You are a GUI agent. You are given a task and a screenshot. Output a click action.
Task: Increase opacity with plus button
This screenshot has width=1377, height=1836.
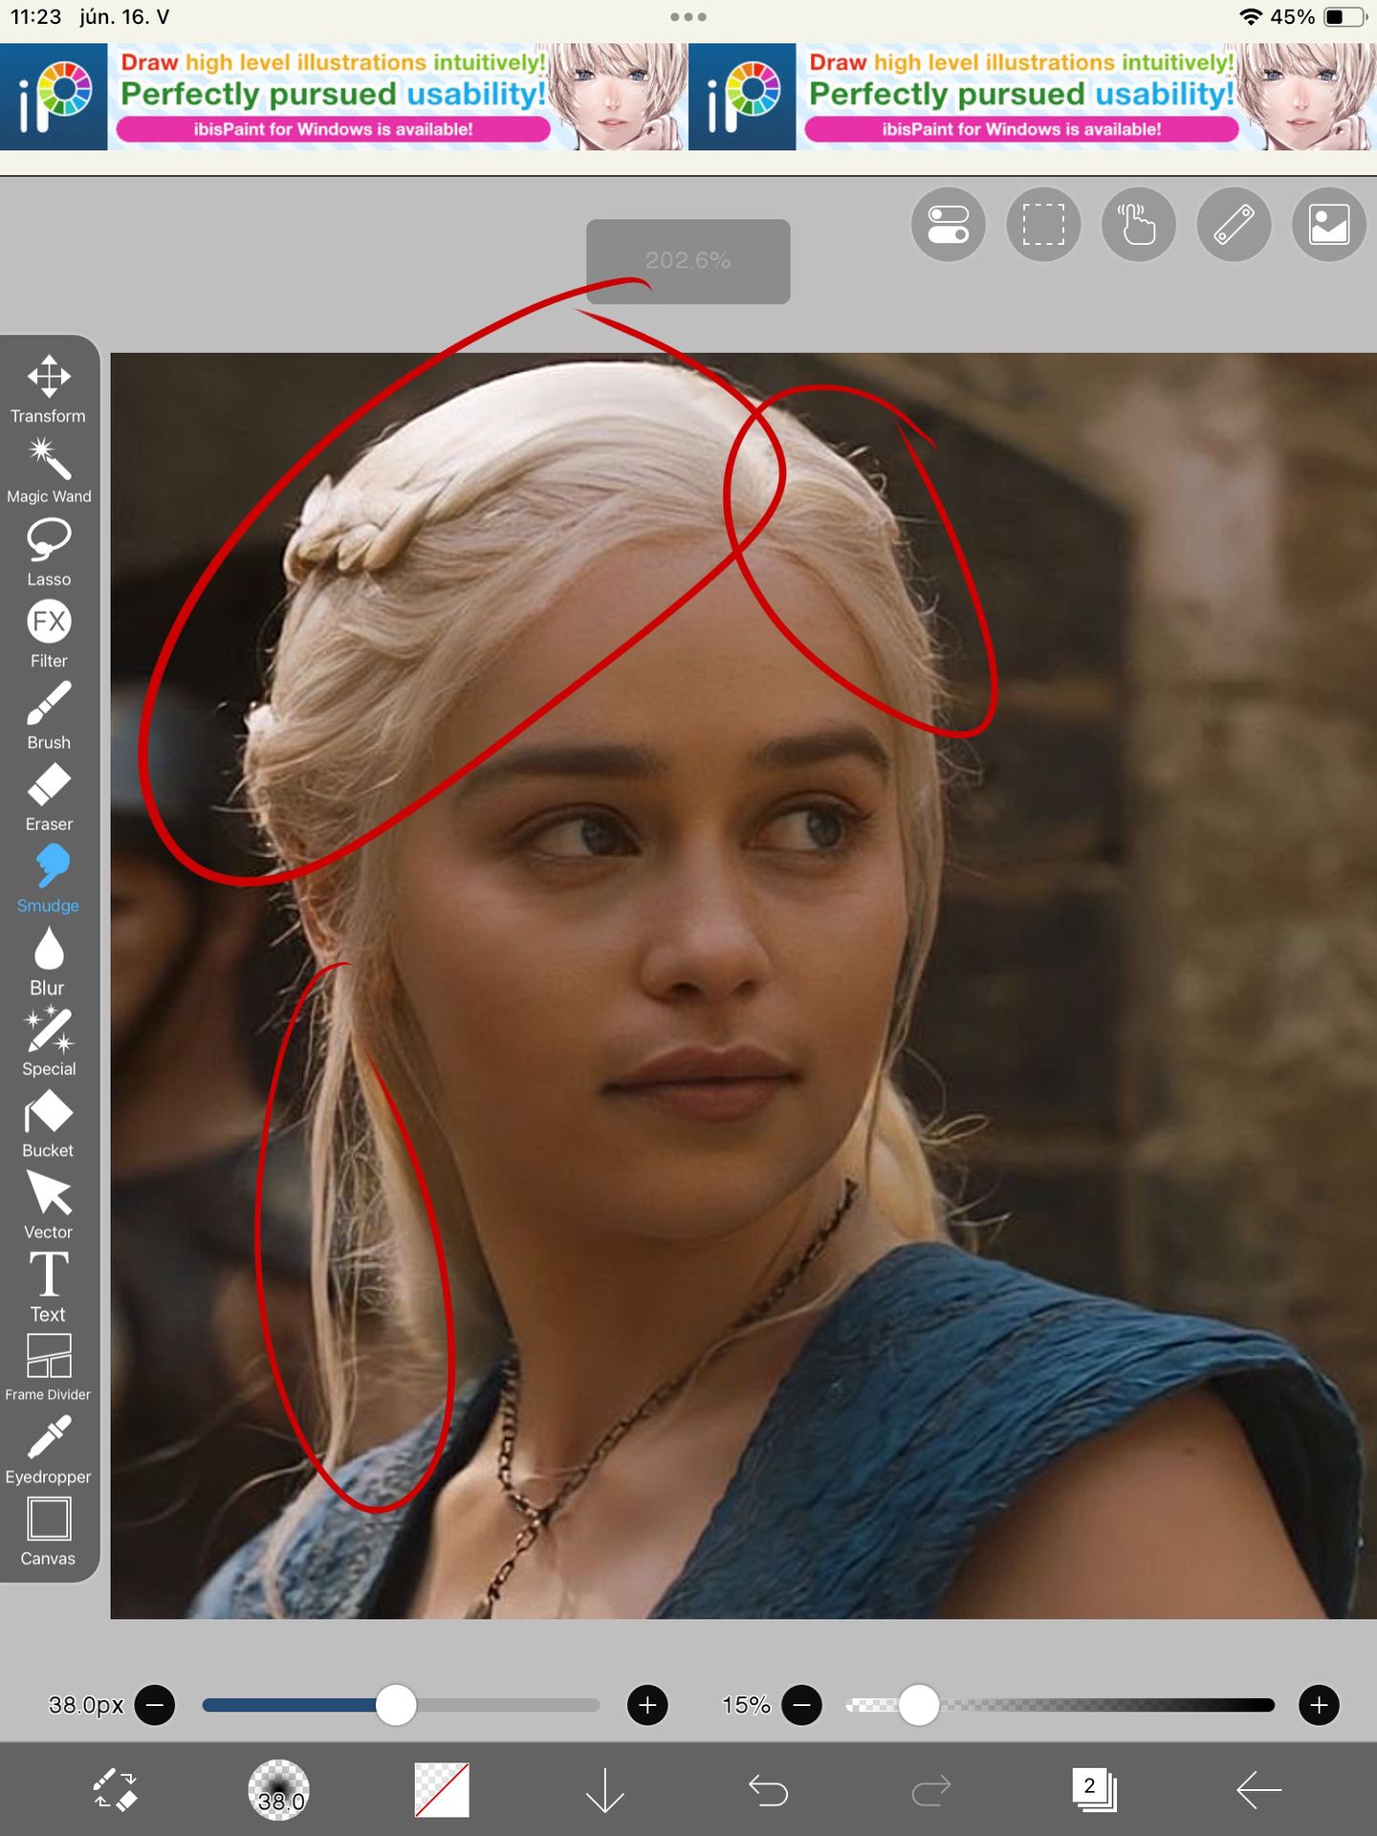coord(1319,1705)
